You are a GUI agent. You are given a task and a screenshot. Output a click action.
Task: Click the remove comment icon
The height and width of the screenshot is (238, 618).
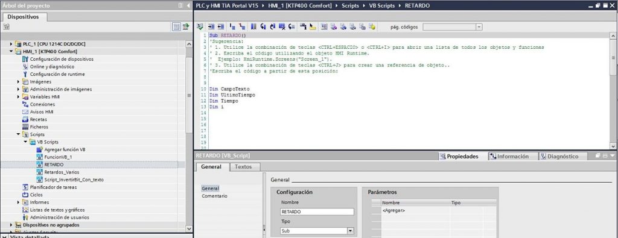pyautogui.click(x=242, y=27)
